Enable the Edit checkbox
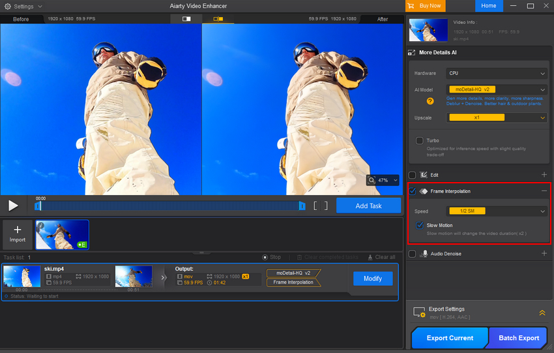 click(x=412, y=175)
